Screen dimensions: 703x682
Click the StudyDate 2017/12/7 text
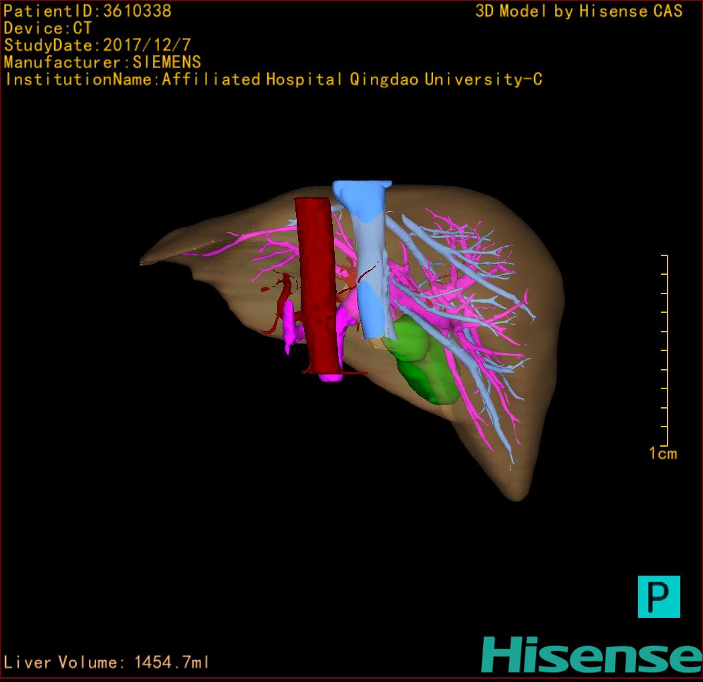[98, 45]
